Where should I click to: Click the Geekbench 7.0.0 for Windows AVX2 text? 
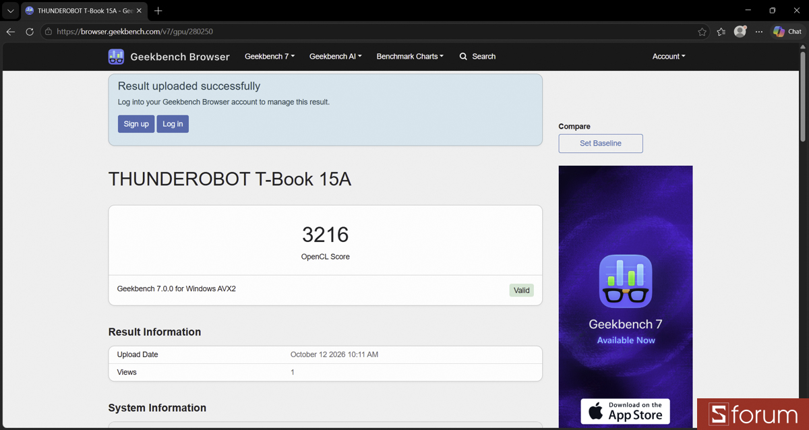(177, 288)
